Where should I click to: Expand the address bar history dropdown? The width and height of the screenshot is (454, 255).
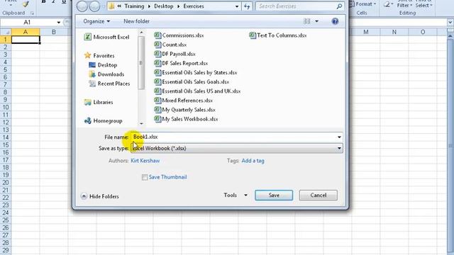pyautogui.click(x=237, y=6)
